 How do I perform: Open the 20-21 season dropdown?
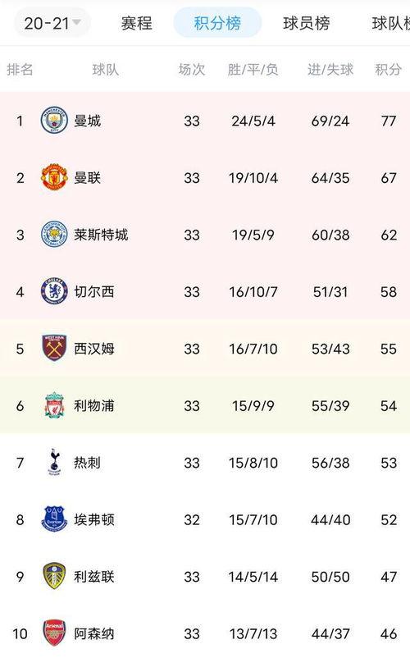[x=52, y=23]
